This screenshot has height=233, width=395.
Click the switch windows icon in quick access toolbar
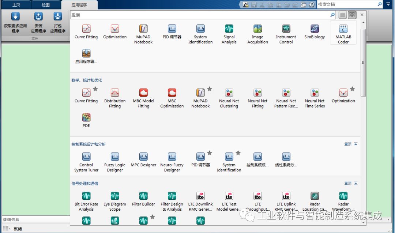coord(303,4)
